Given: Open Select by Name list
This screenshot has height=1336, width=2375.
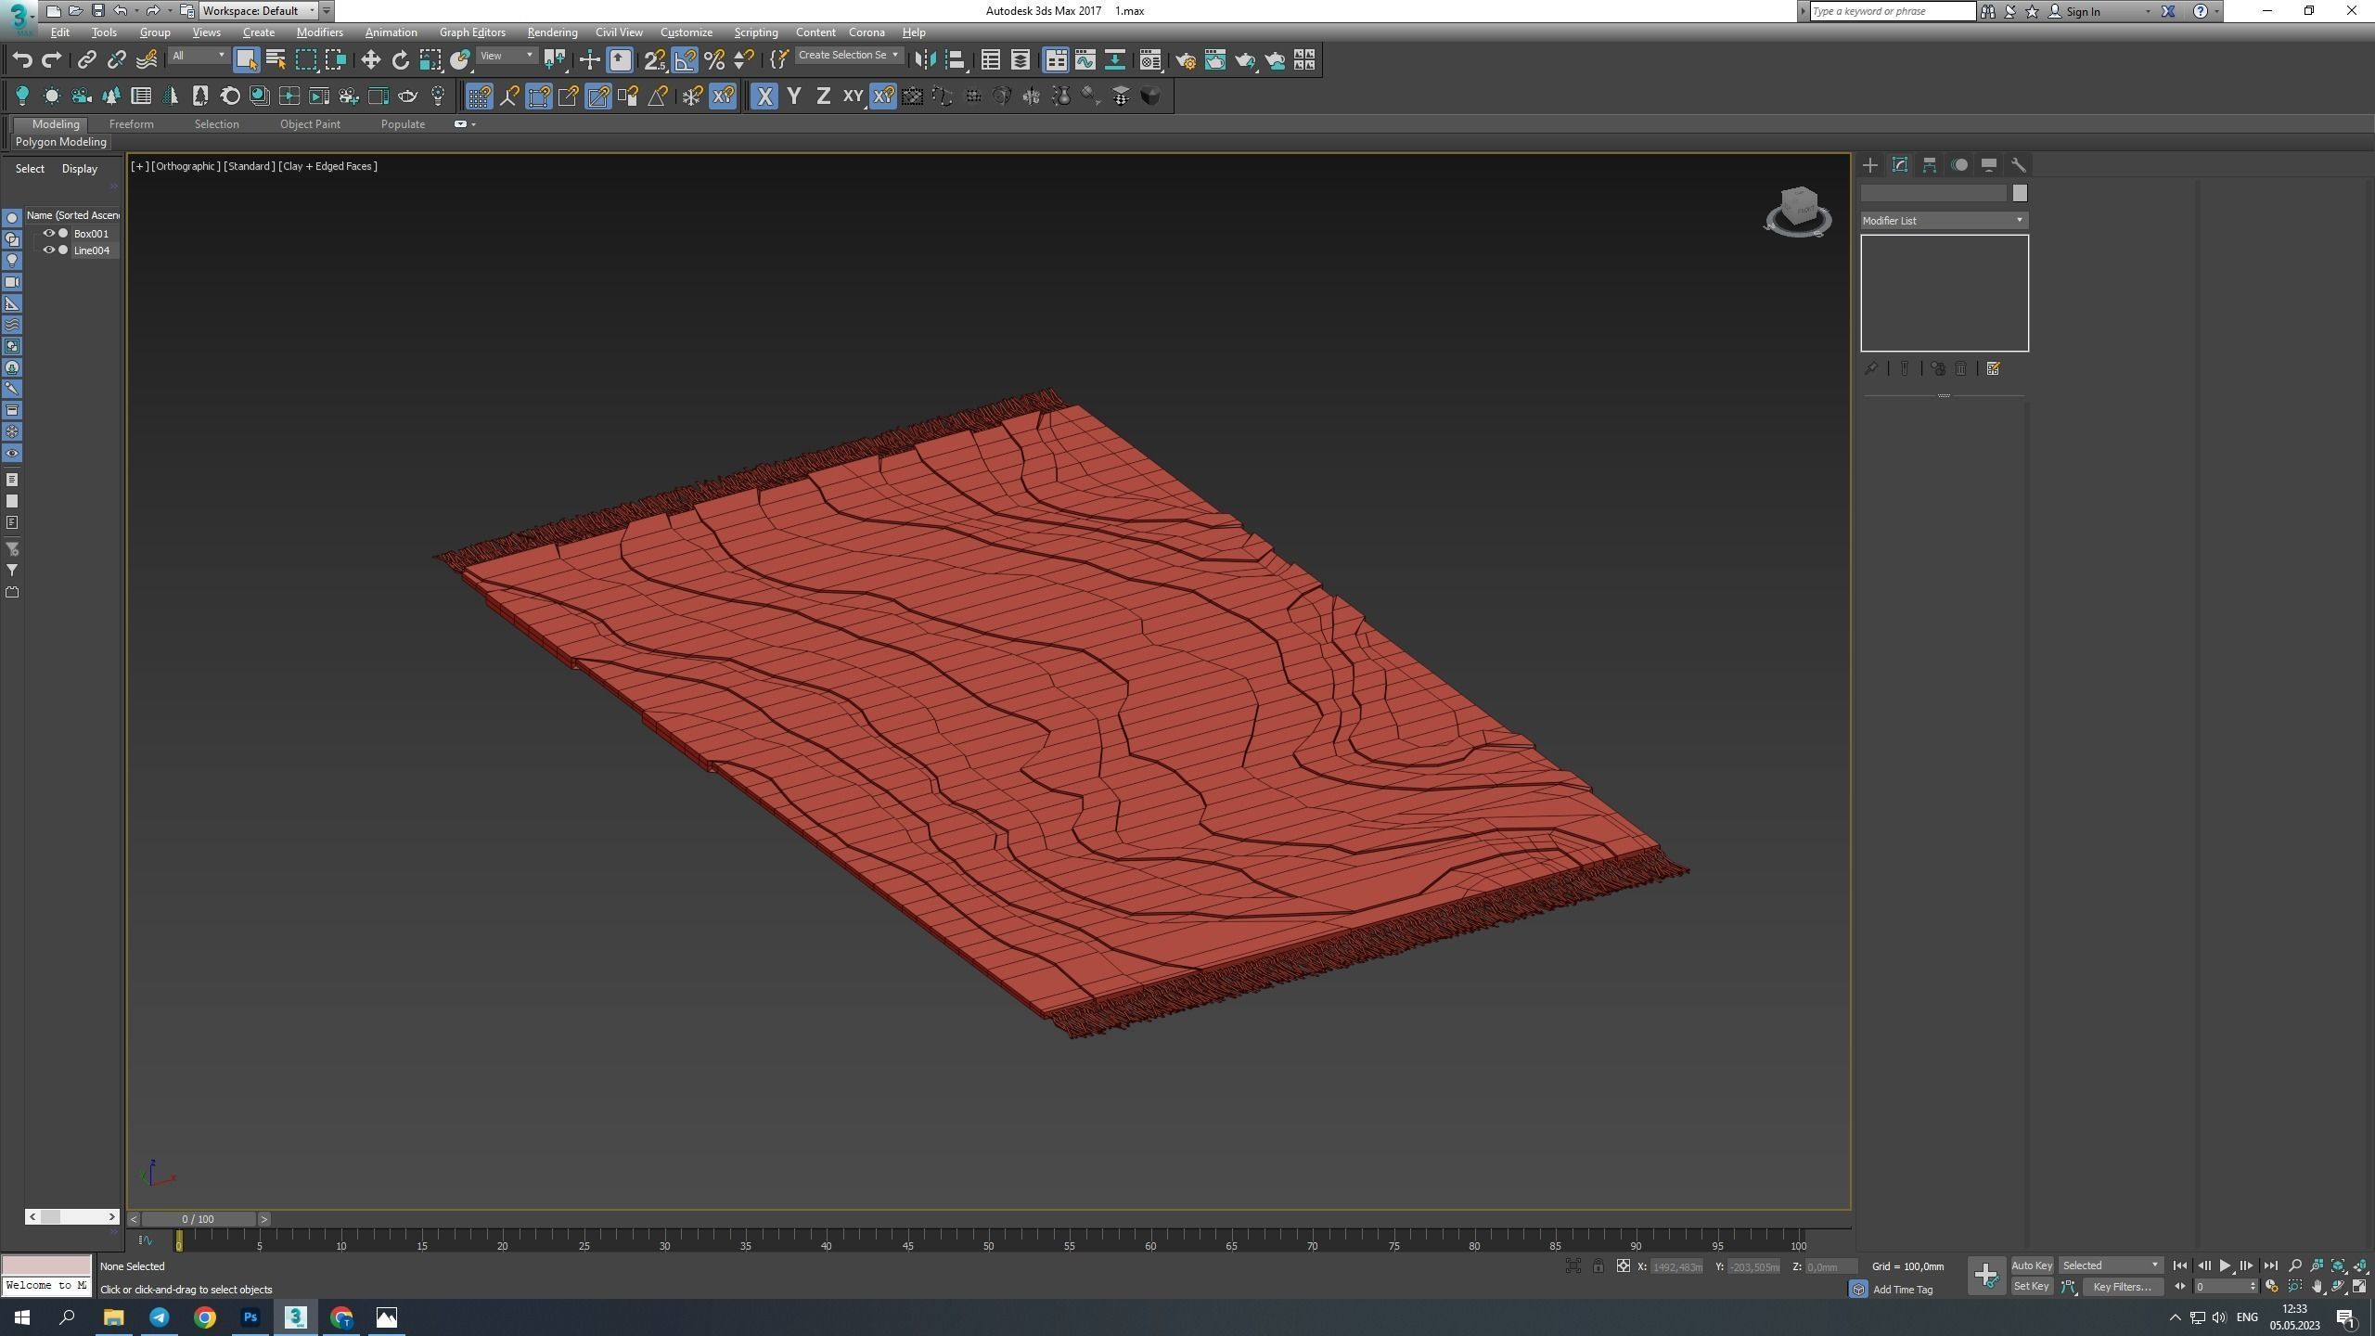Looking at the screenshot, I should pos(276,60).
